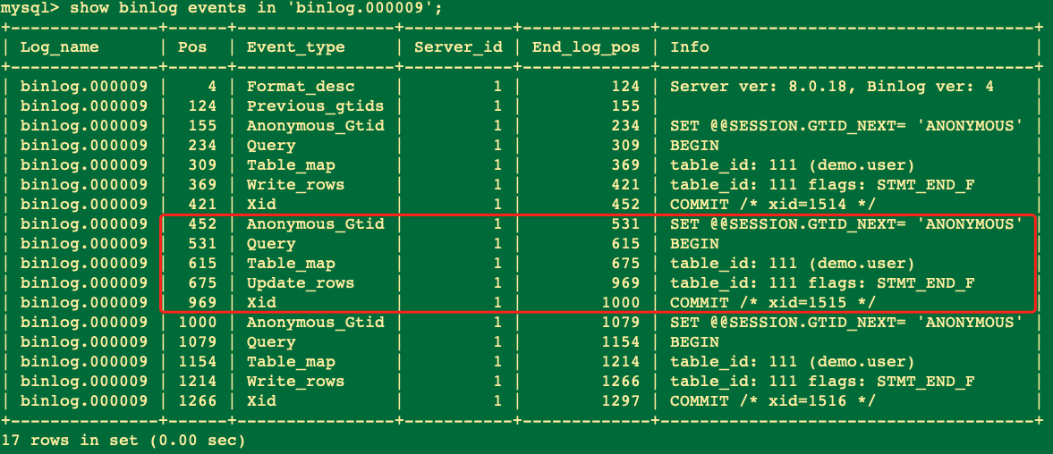Click the End_log_pos value 1297

[621, 401]
